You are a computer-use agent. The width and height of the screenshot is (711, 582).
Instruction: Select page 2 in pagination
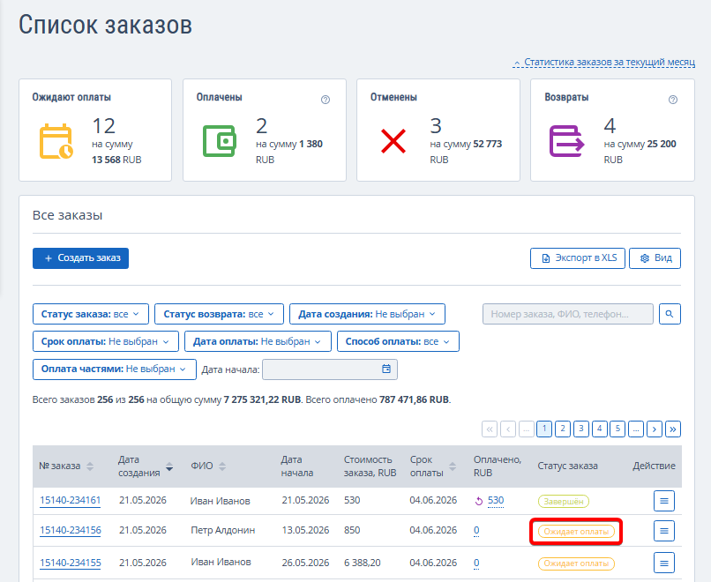[x=563, y=429]
